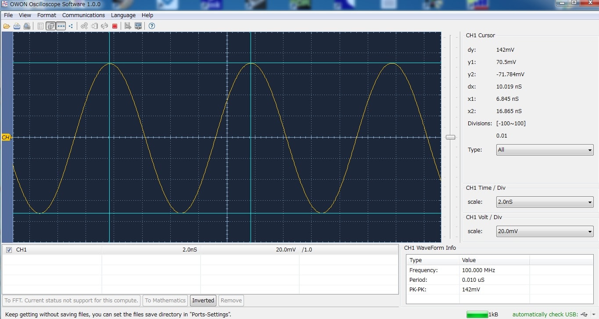Viewport: 599px width, 319px height.
Task: Click the green memory progress bar
Action: click(477, 314)
